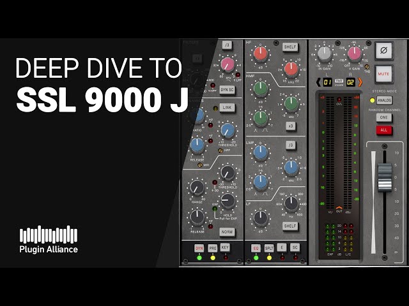The image size is (409, 306).
Task: Click the compressor THRESHOLD blue knob
Action: pyautogui.click(x=228, y=130)
